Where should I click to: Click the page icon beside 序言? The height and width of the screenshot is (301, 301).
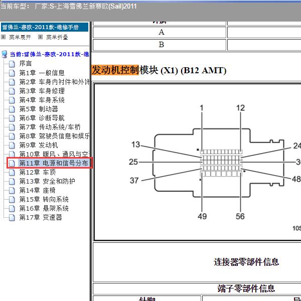point(12,64)
